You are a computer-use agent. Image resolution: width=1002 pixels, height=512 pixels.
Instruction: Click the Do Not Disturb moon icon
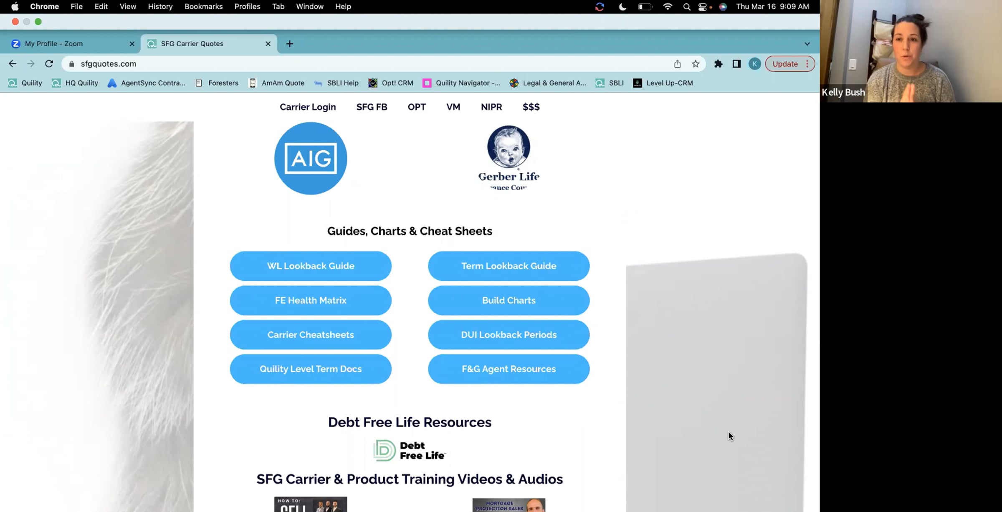click(x=622, y=7)
